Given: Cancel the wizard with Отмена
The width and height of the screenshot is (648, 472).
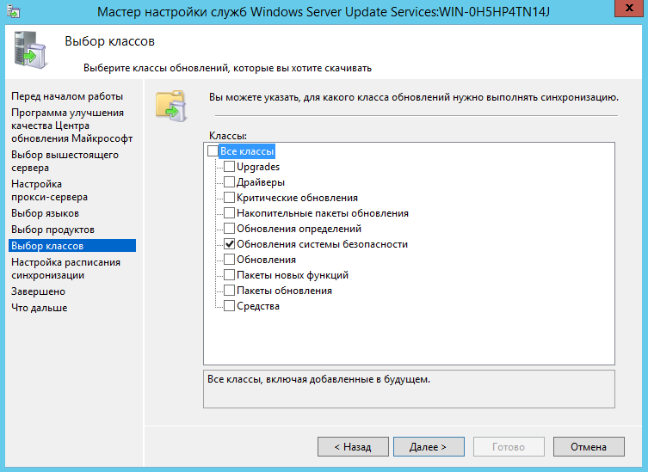Looking at the screenshot, I should (589, 447).
